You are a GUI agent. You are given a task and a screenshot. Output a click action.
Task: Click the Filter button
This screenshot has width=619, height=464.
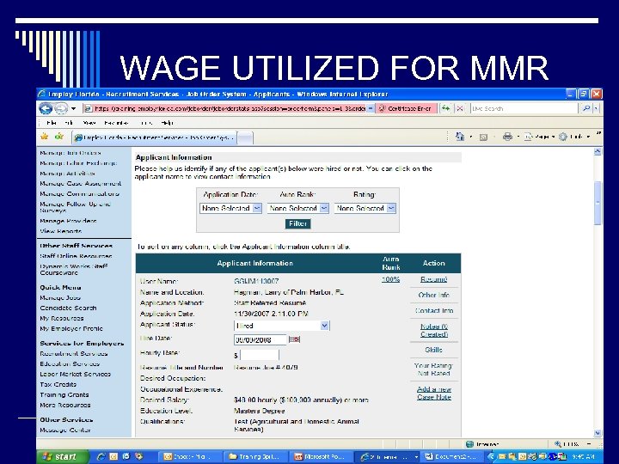tap(298, 223)
